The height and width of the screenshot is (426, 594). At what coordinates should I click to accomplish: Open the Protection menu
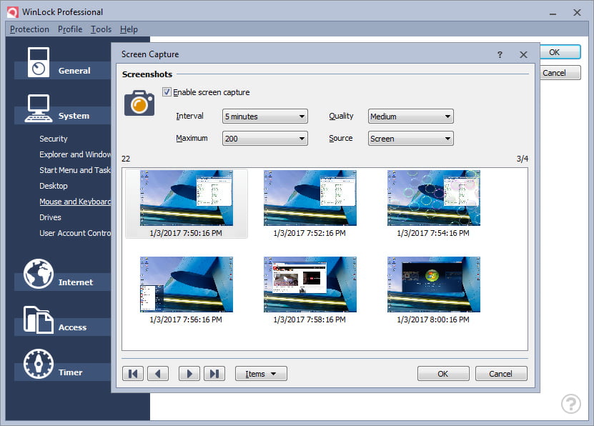tap(29, 29)
